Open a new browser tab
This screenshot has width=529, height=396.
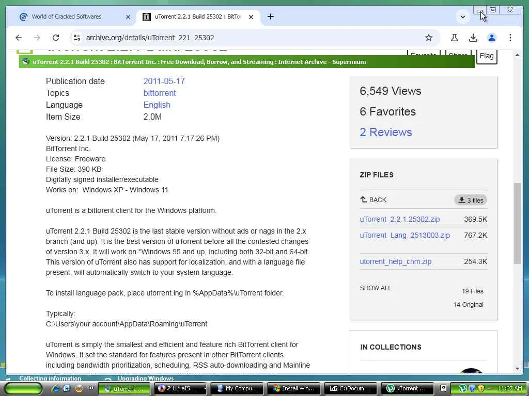coord(271,16)
